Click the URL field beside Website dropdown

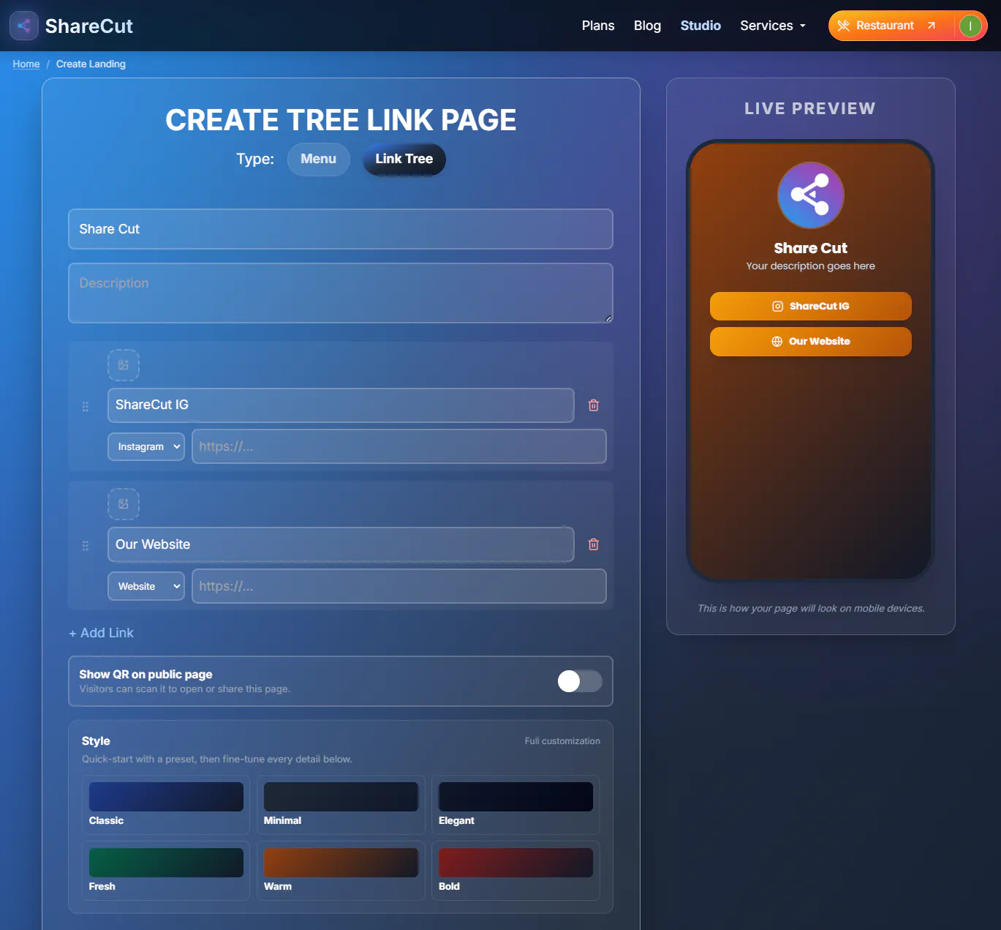(x=399, y=586)
